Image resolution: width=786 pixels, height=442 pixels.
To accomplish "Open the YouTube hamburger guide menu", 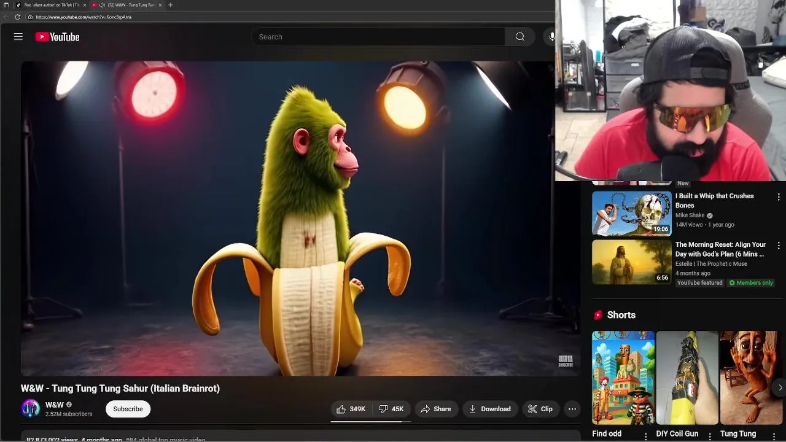I will click(x=18, y=37).
